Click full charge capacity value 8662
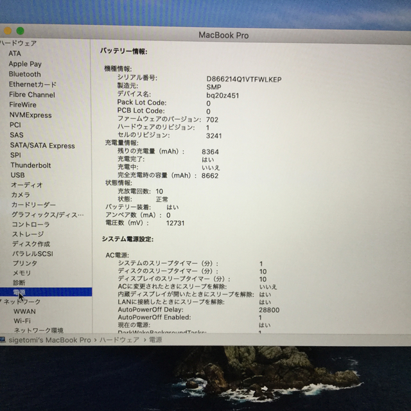Image resolution: width=411 pixels, height=411 pixels. coord(210,175)
